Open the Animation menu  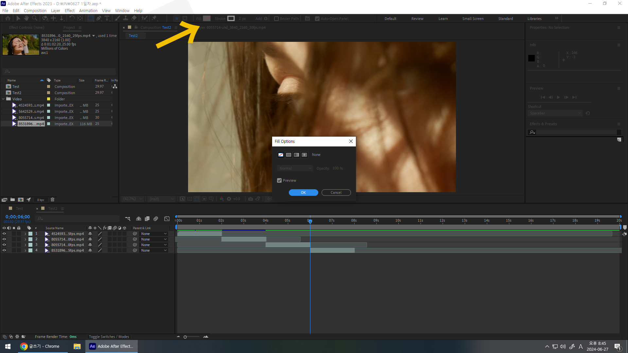point(88,10)
